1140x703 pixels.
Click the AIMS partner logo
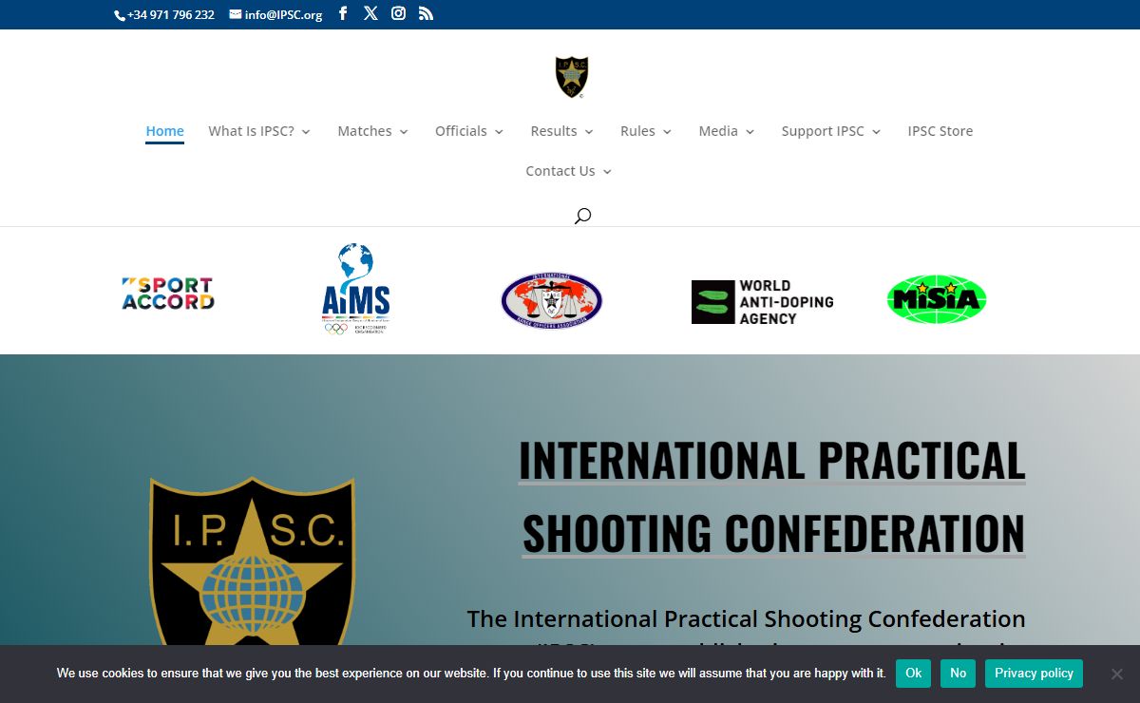coord(355,289)
